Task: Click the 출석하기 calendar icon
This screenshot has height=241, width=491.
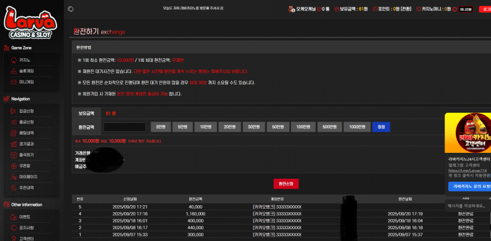Action: 14,155
